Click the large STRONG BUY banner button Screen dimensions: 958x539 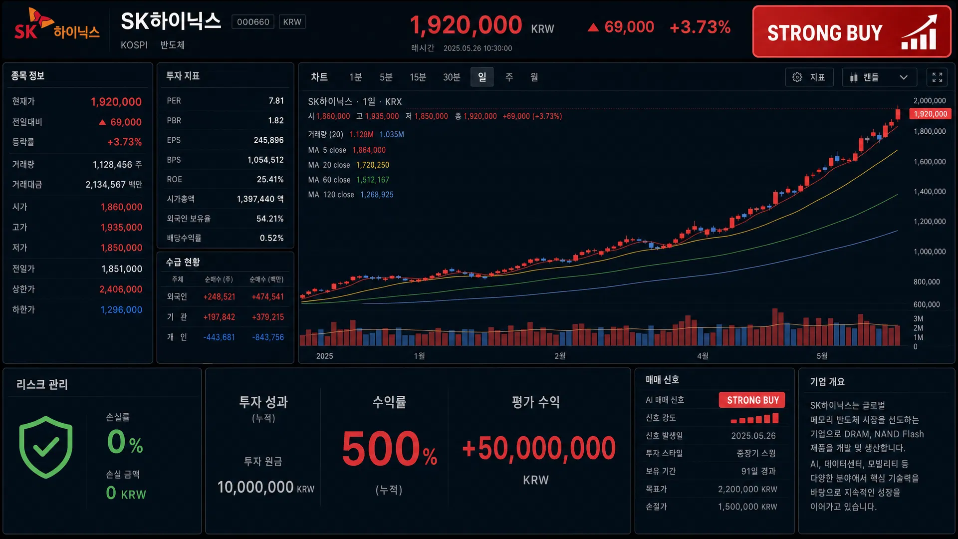pos(852,32)
